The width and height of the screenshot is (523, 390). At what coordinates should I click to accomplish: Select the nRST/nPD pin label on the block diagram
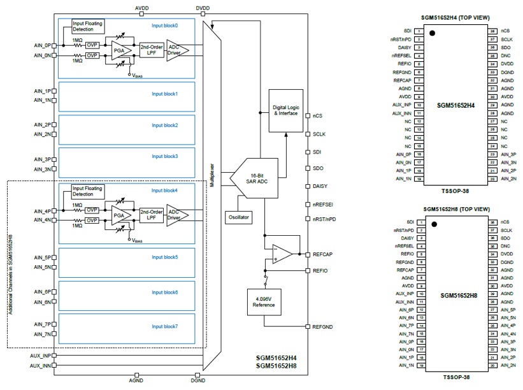pos(324,219)
